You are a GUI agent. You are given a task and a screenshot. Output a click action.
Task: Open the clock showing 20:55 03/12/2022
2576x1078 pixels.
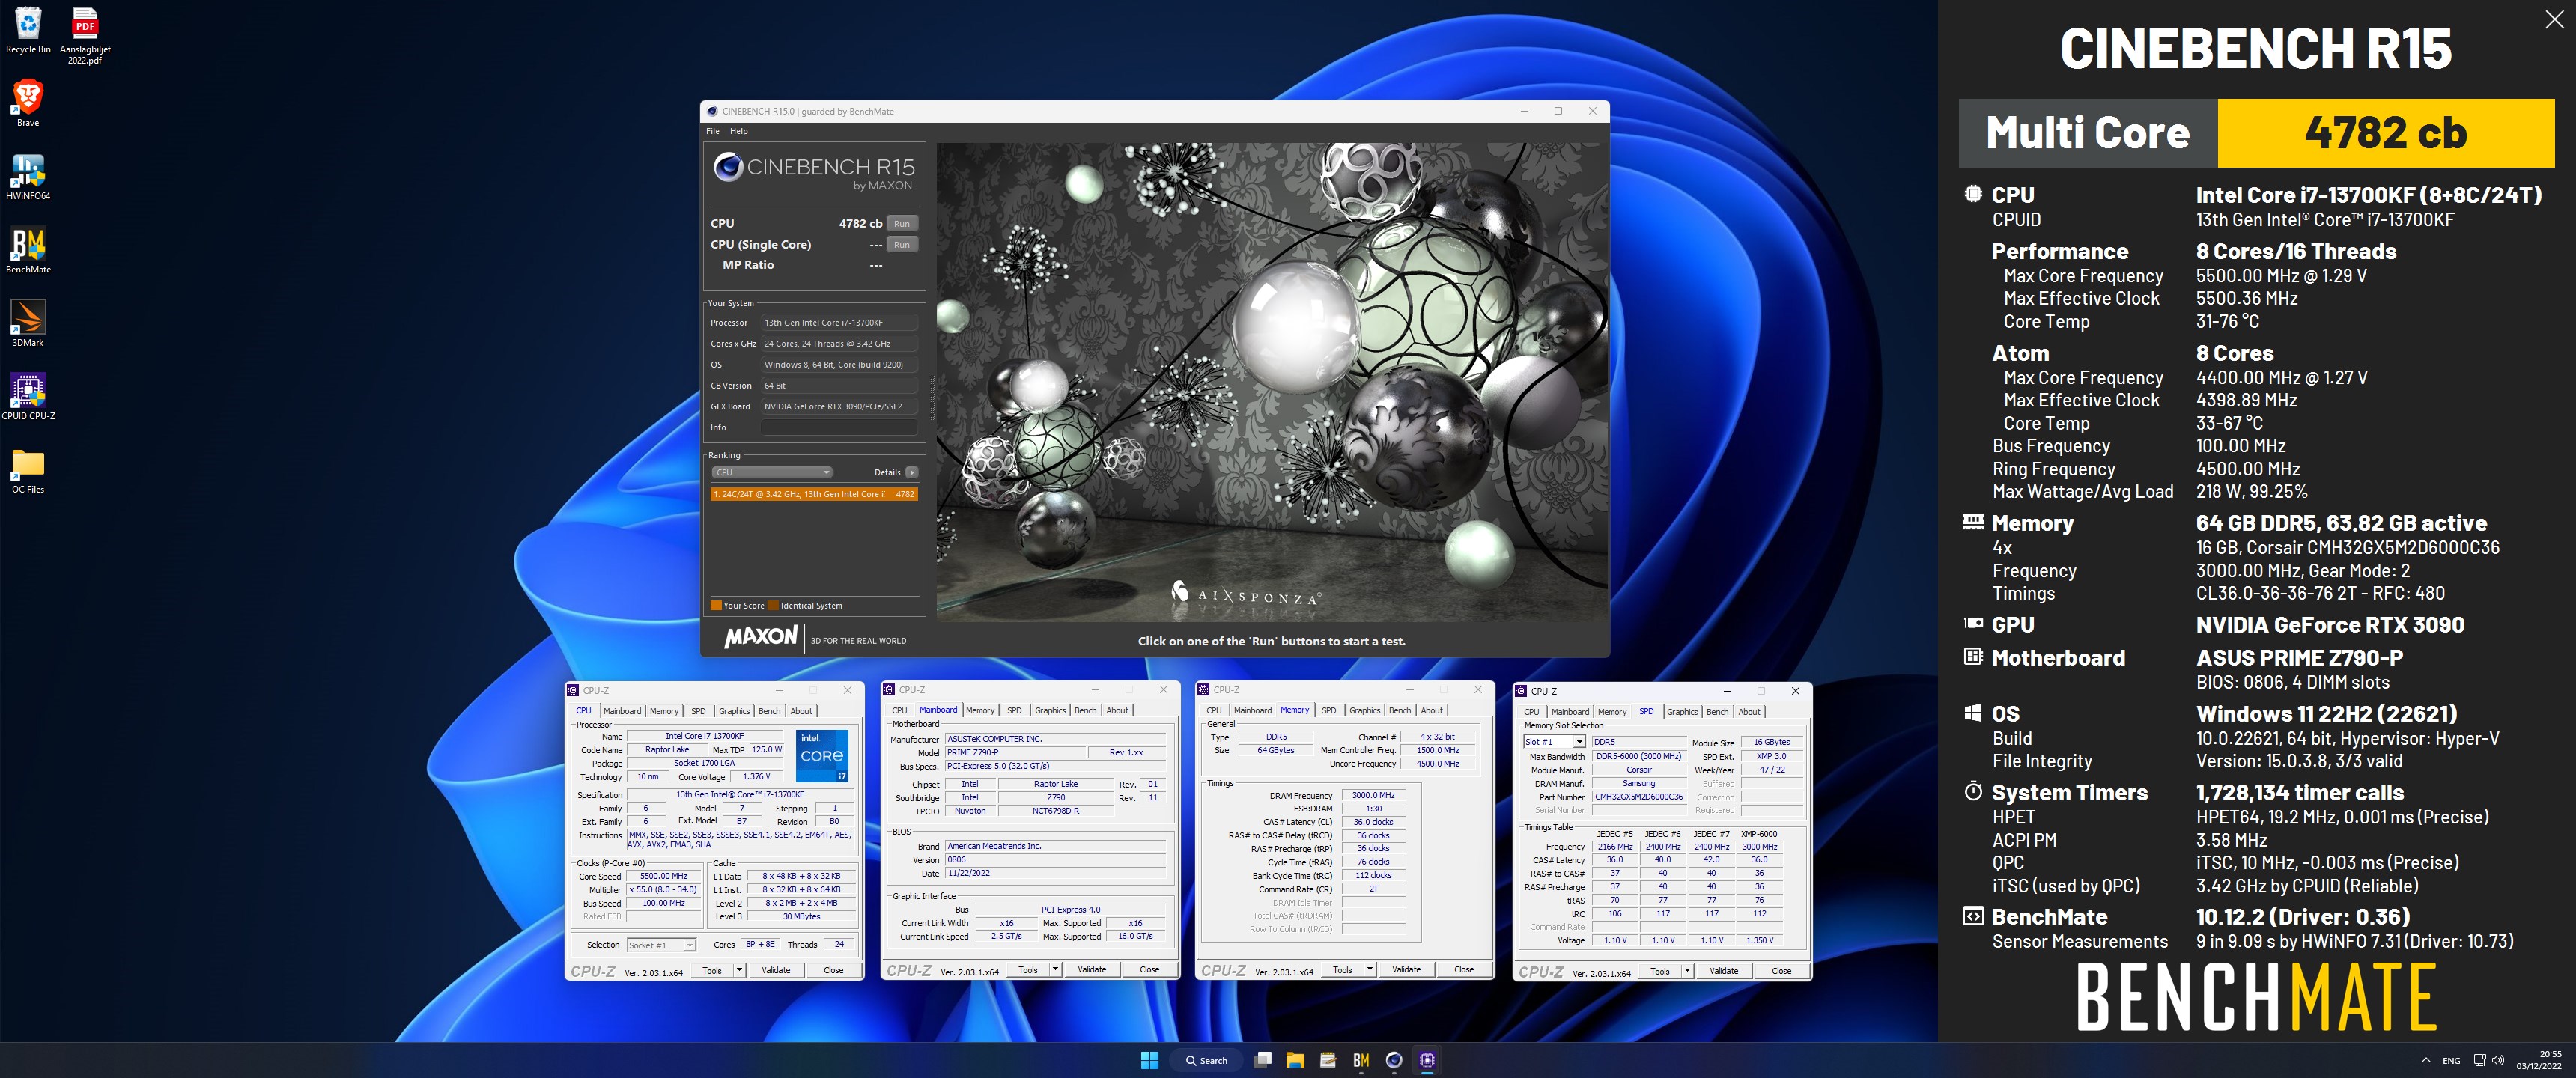click(x=2539, y=1060)
